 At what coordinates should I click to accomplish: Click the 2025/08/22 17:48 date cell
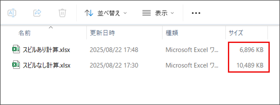[114, 50]
